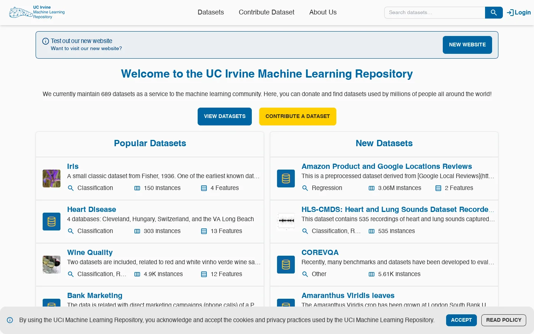Click the instances column icon in Iris row
The image size is (534, 334).
[x=137, y=188]
